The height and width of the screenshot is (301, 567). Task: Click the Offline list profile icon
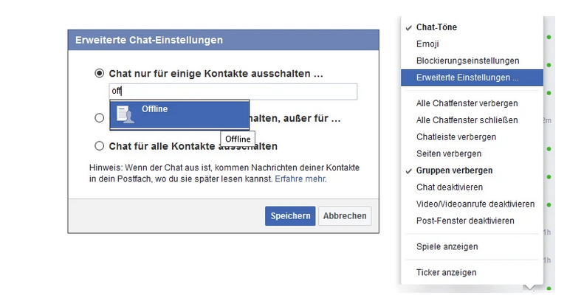pyautogui.click(x=125, y=114)
